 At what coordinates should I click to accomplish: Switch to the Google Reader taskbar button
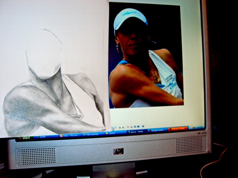[158, 130]
